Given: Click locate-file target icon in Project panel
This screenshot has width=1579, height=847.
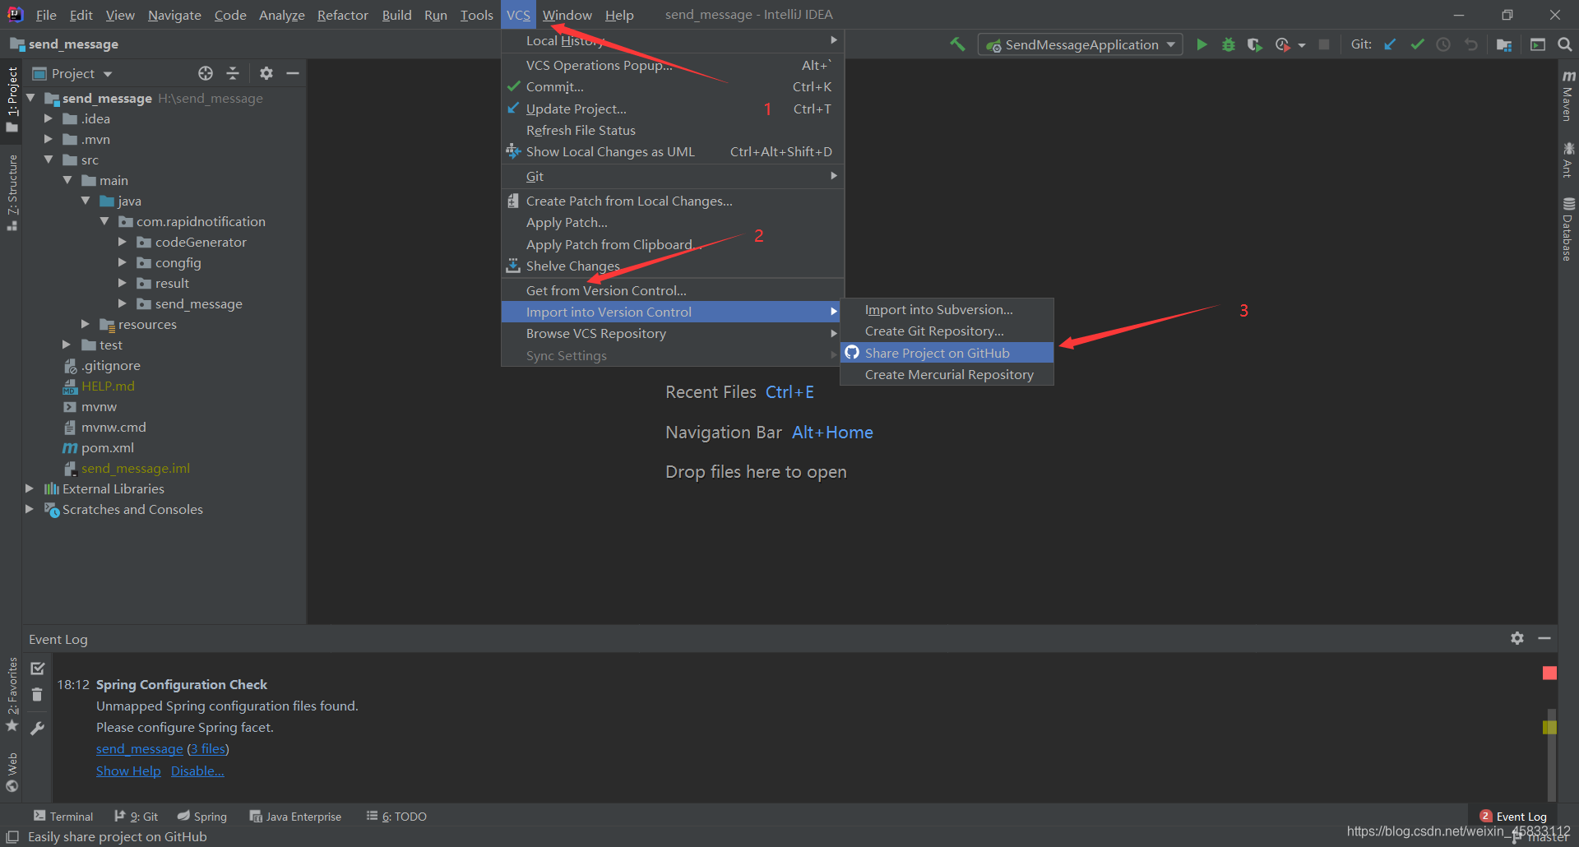Looking at the screenshot, I should (206, 73).
